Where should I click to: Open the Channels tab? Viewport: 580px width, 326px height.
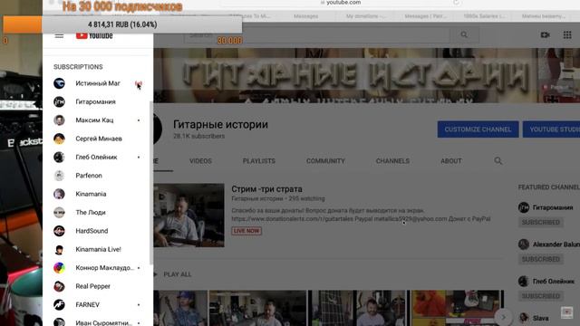(392, 161)
